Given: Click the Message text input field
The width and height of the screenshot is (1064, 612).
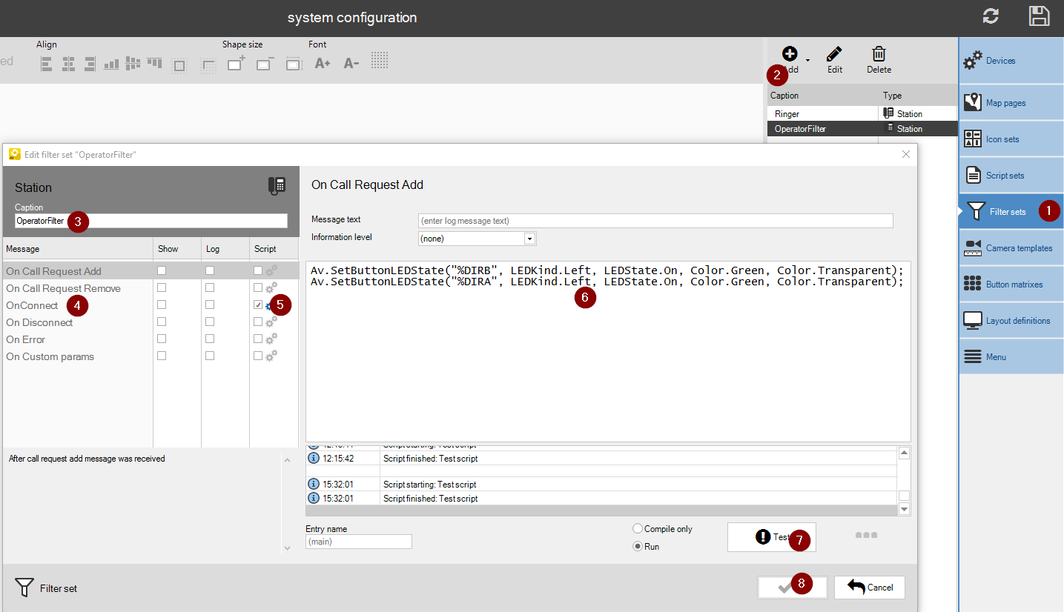Looking at the screenshot, I should point(655,221).
